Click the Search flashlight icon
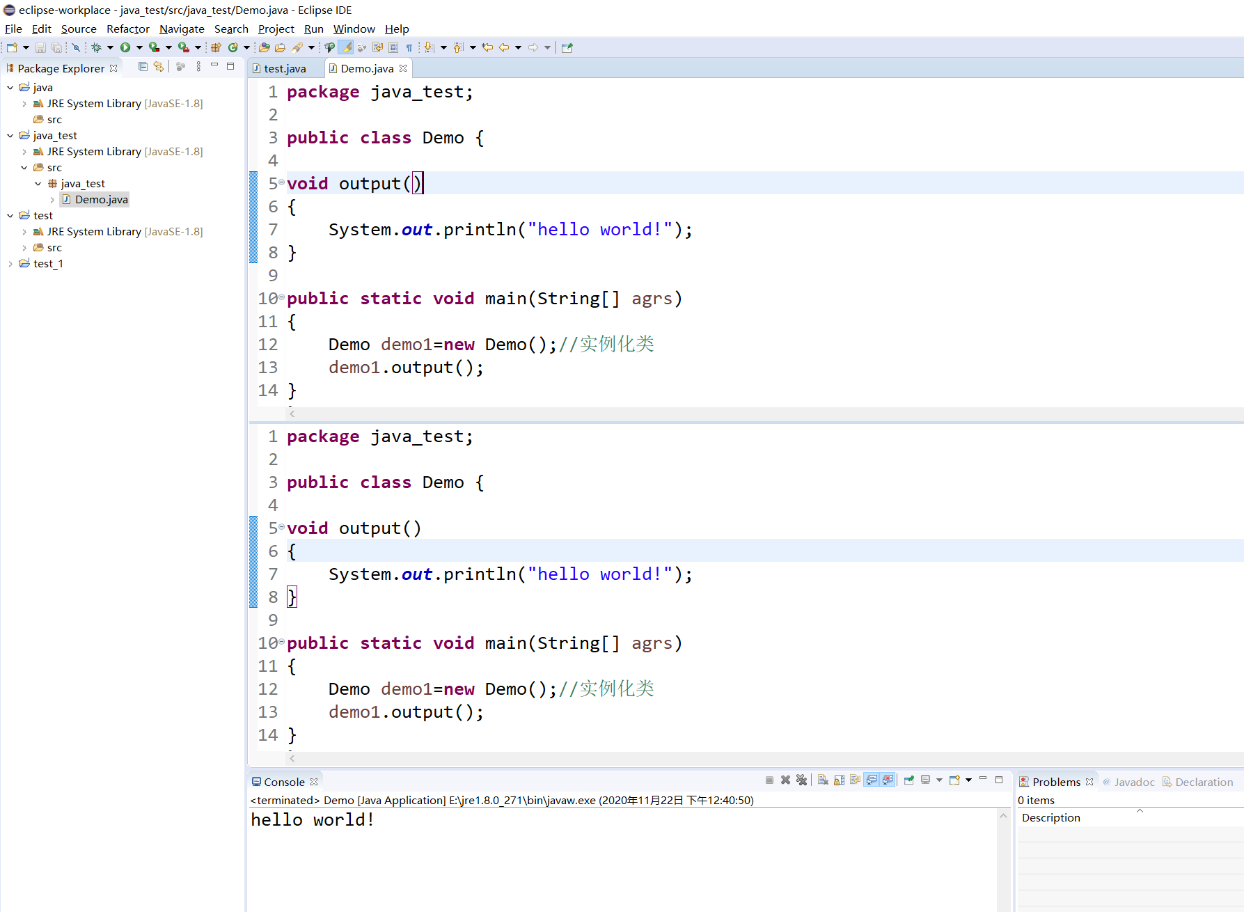The image size is (1244, 912). pyautogui.click(x=297, y=47)
